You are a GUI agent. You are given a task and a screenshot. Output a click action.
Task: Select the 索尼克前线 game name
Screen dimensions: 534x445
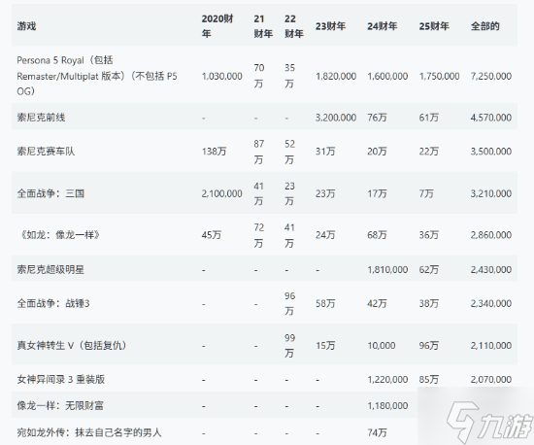[x=41, y=118]
